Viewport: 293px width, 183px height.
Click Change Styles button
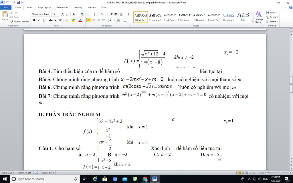point(259,17)
